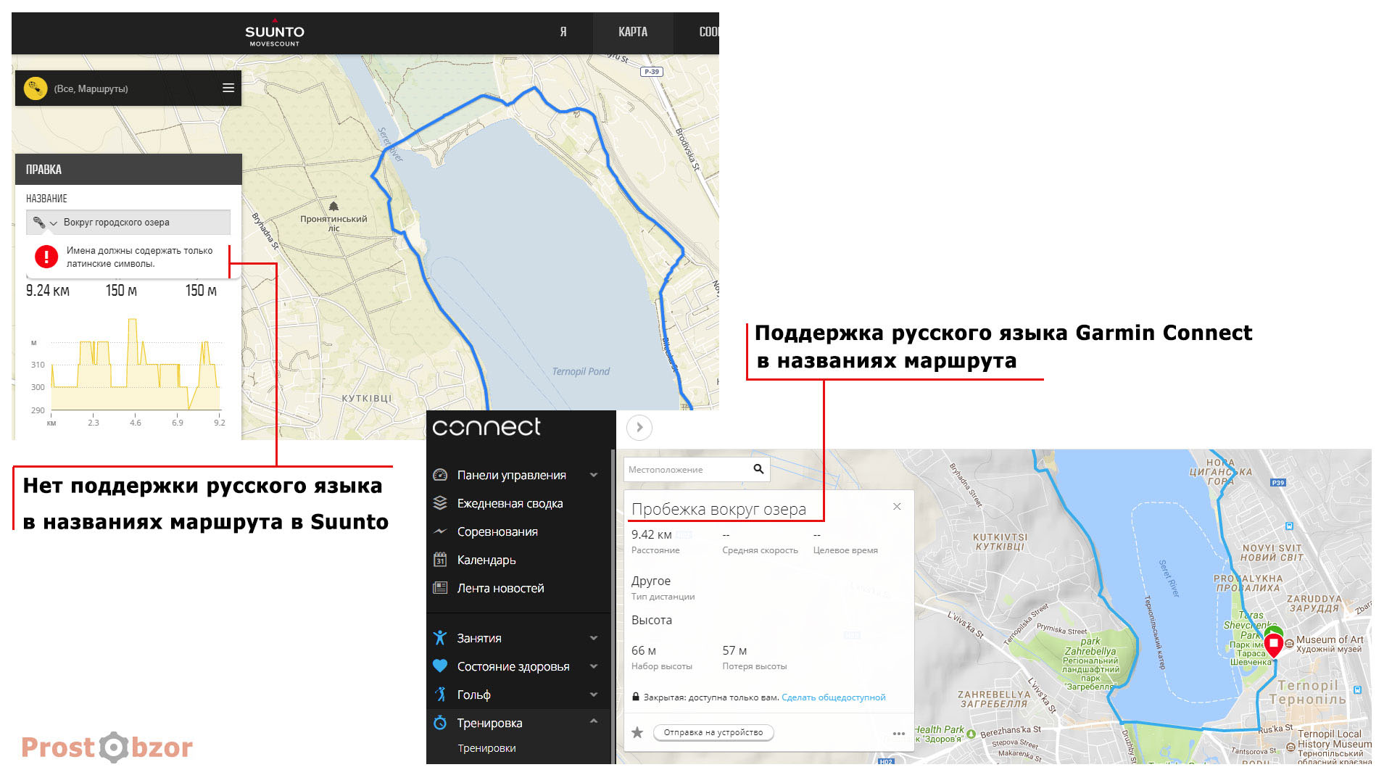Click the red route end marker
Viewport: 1392px width, 783px height.
coord(1273,644)
